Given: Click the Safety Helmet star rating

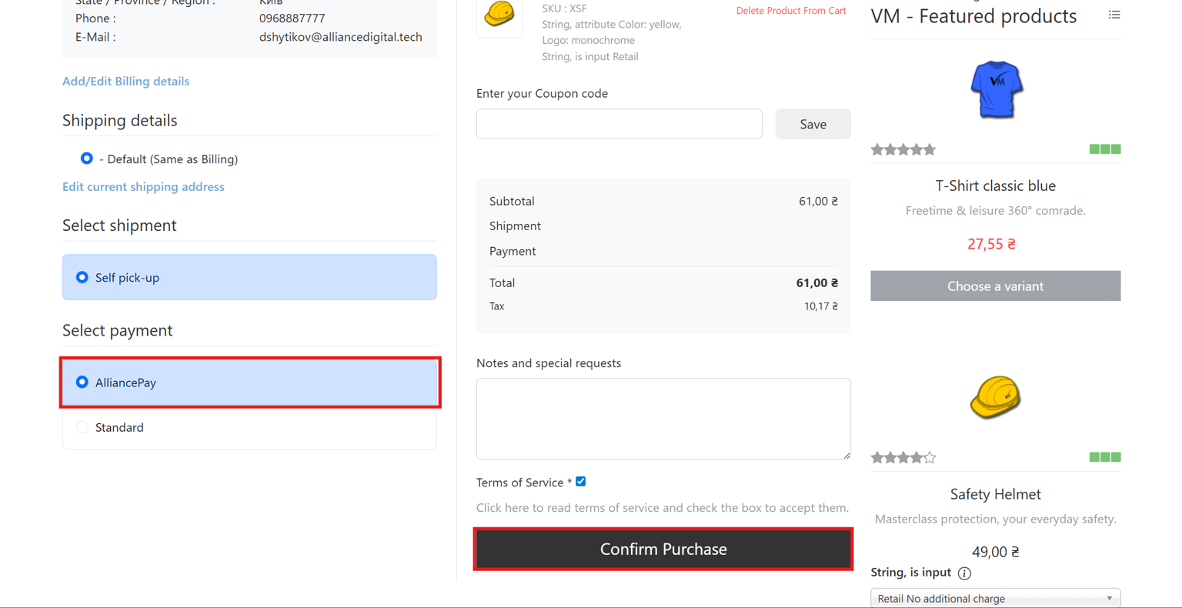Looking at the screenshot, I should pyautogui.click(x=903, y=458).
